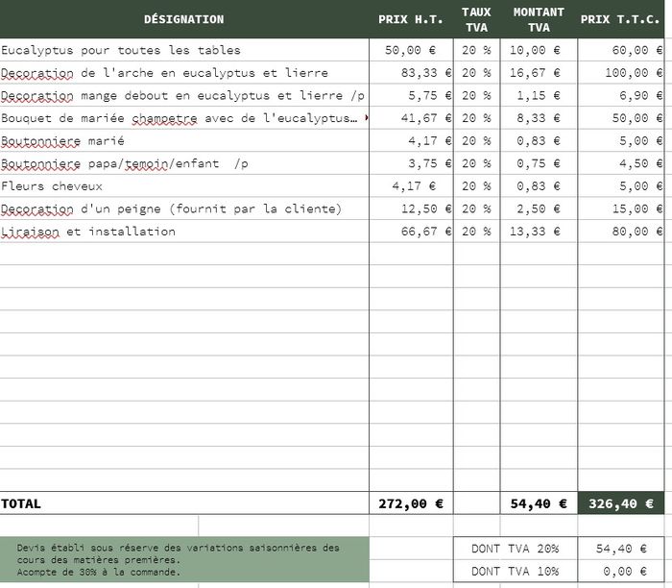Viewport: 672px width, 588px height.
Task: Select the MONTANT TVA header cell
Action: [539, 19]
